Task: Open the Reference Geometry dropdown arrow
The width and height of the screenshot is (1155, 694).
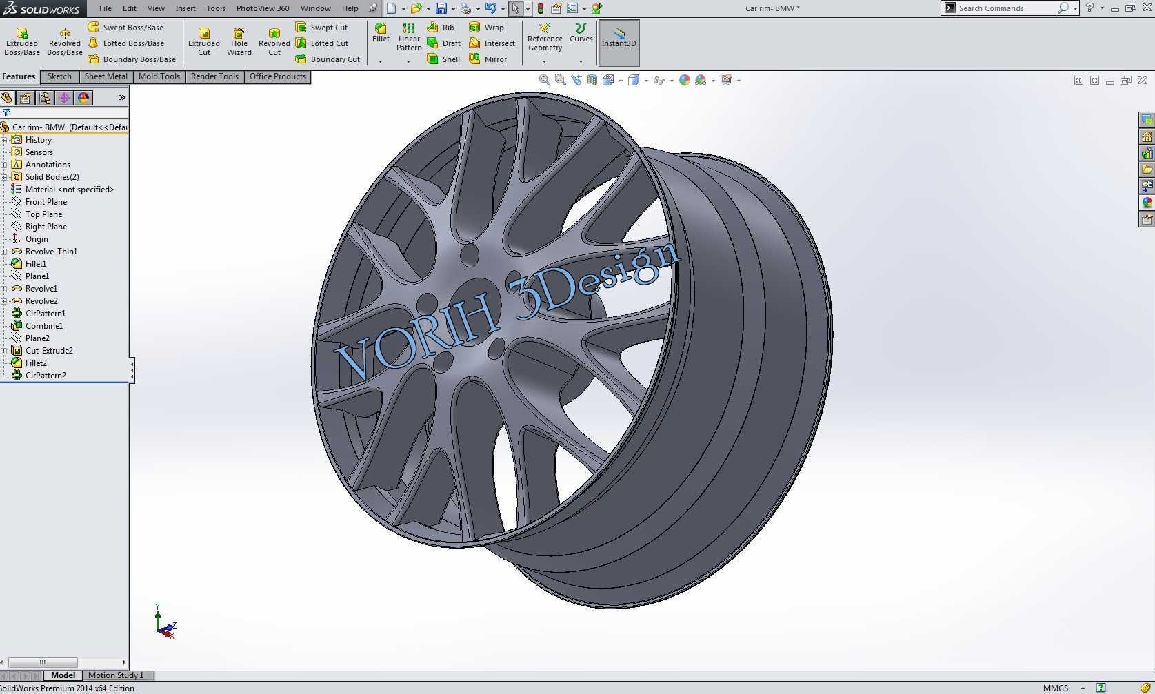Action: (544, 61)
